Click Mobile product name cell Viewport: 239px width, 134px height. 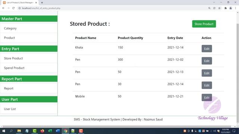80,96
